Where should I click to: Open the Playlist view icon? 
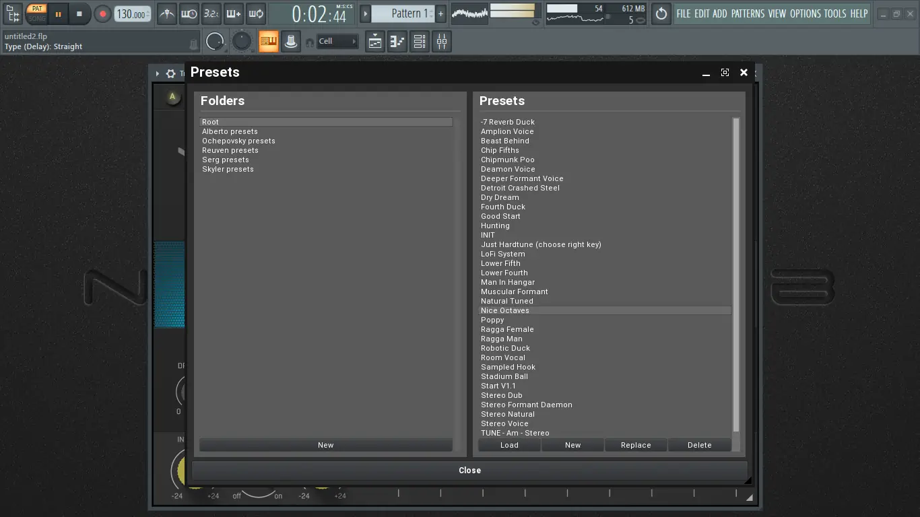375,42
